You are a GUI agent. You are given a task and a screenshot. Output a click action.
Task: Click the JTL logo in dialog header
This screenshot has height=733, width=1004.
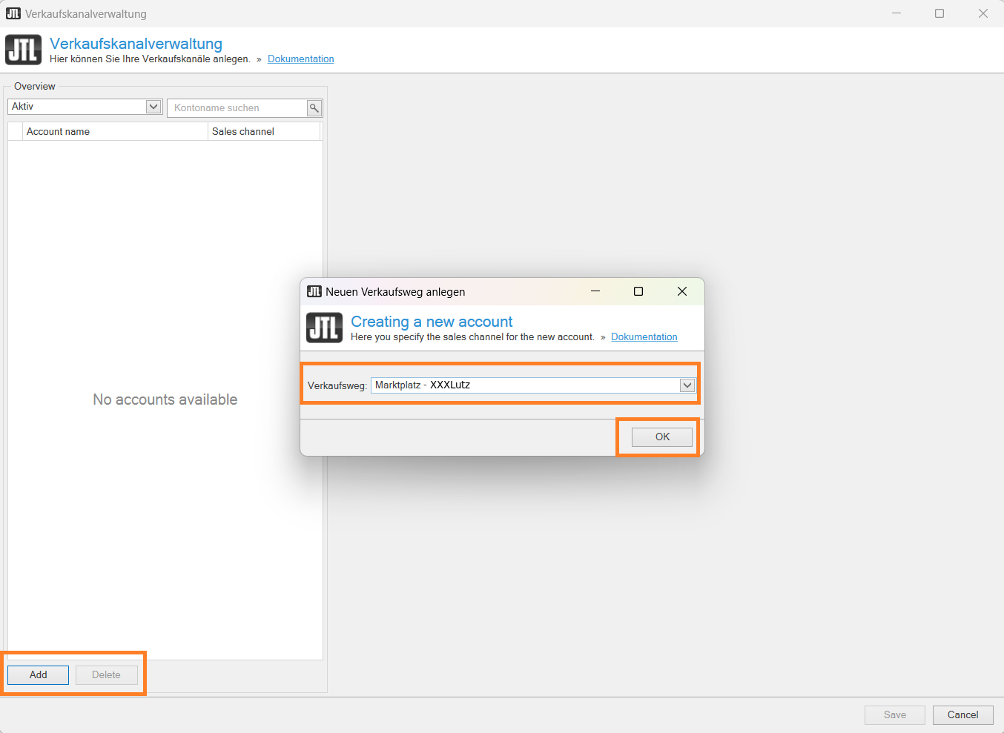[x=324, y=328]
